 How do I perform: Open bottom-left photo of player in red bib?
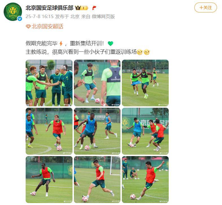point(49,180)
